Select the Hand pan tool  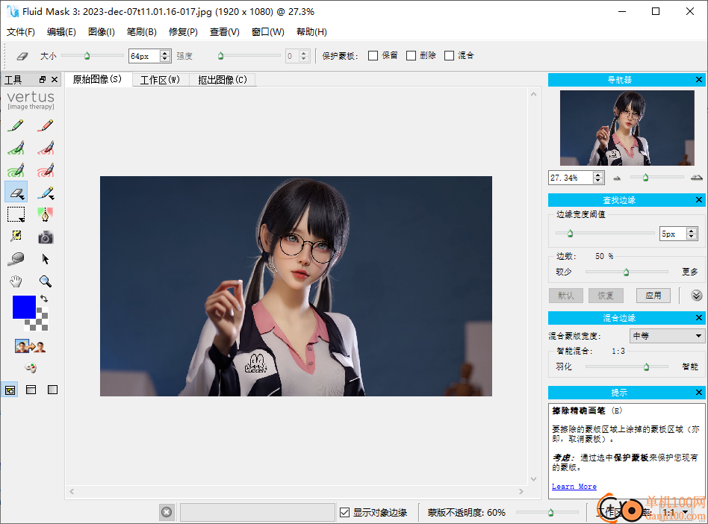coord(16,281)
